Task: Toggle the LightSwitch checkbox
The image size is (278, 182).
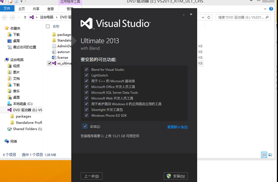Action: [x=86, y=75]
